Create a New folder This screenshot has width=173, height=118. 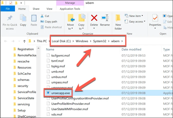click(x=118, y=22)
